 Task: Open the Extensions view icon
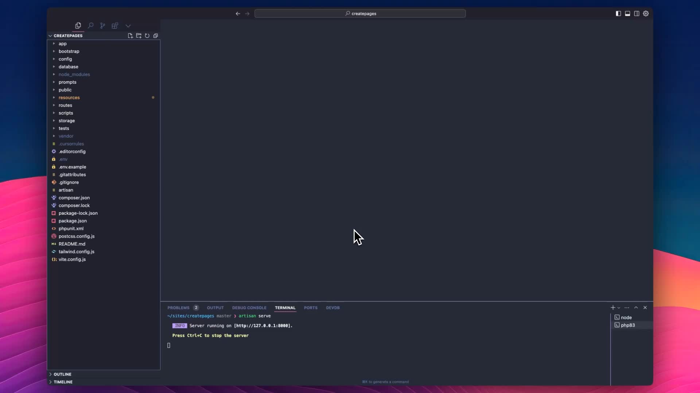115,25
